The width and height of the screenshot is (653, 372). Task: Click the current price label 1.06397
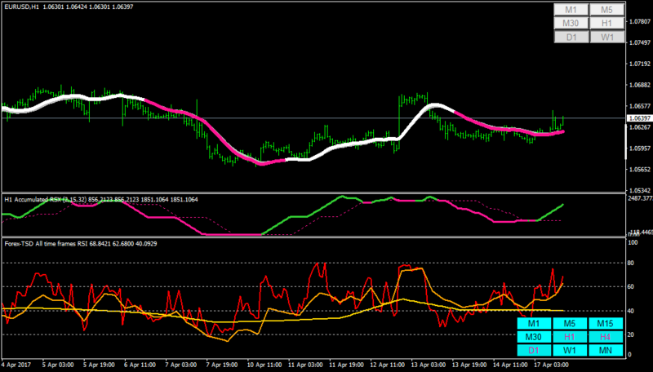[639, 118]
